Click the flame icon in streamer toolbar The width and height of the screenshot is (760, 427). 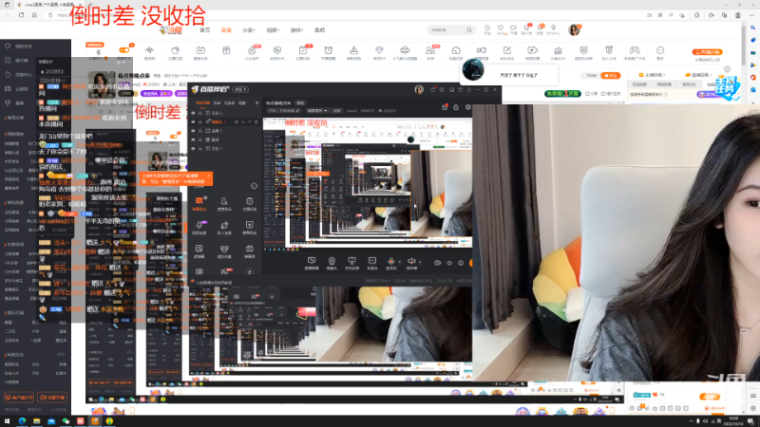pos(252,50)
